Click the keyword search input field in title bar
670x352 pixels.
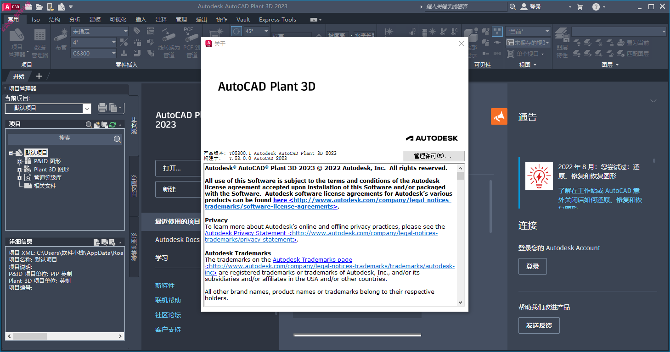pos(465,6)
